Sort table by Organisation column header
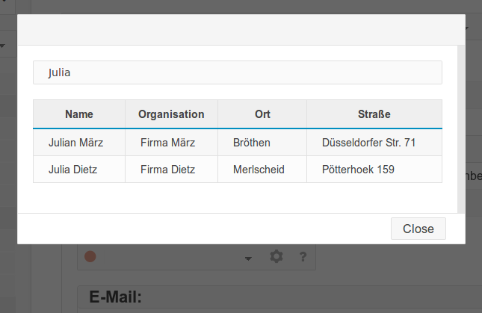Screen dimensions: 482x313 click(171, 114)
